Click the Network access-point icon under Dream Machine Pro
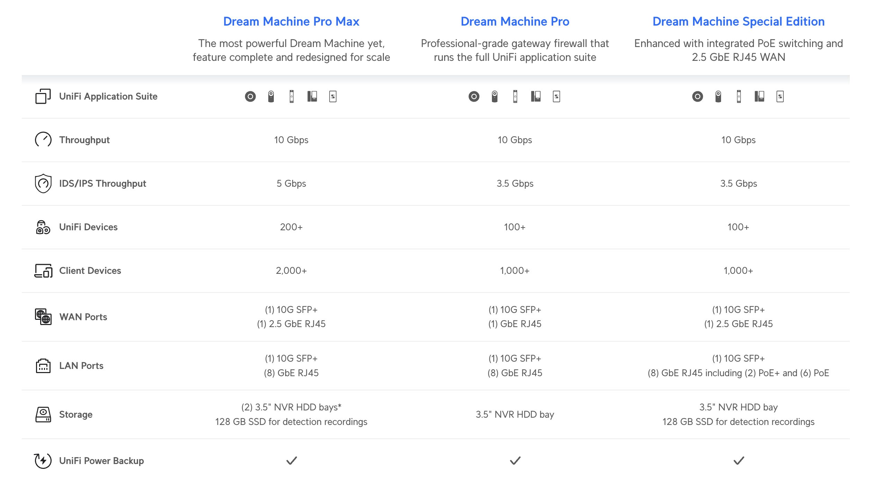890x482 pixels. click(474, 96)
